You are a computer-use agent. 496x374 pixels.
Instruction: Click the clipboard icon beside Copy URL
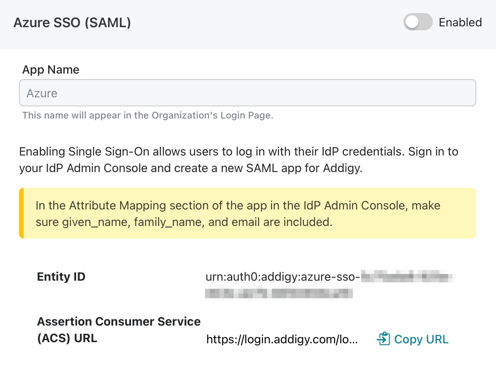(384, 339)
